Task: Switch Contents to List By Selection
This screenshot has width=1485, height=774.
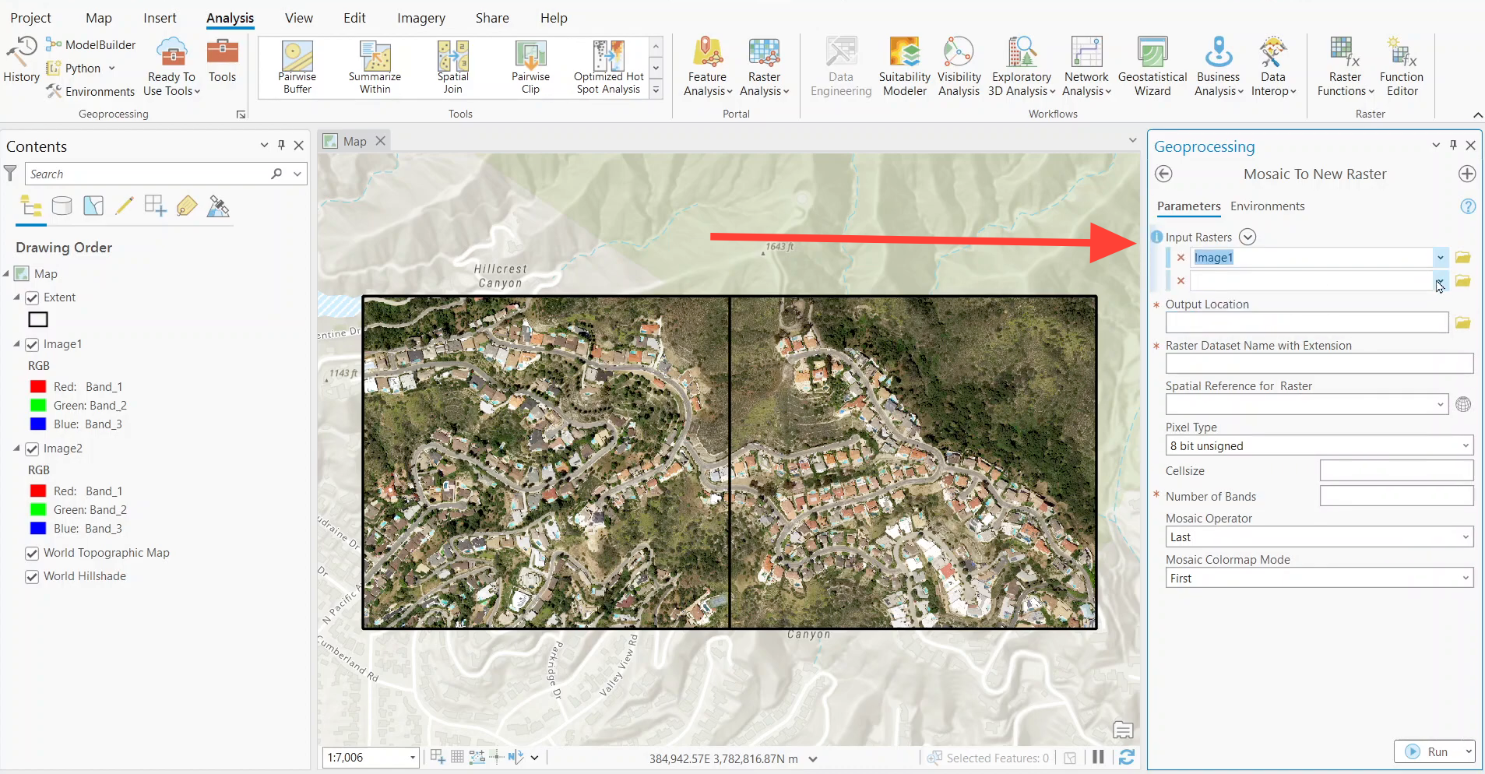Action: point(93,206)
